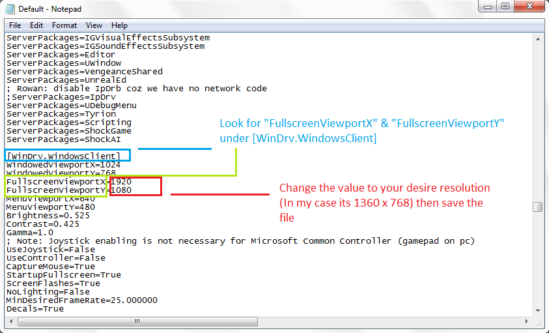Click the line UseJoystick=False
Viewport: 549px width, 333px height.
(x=50, y=250)
